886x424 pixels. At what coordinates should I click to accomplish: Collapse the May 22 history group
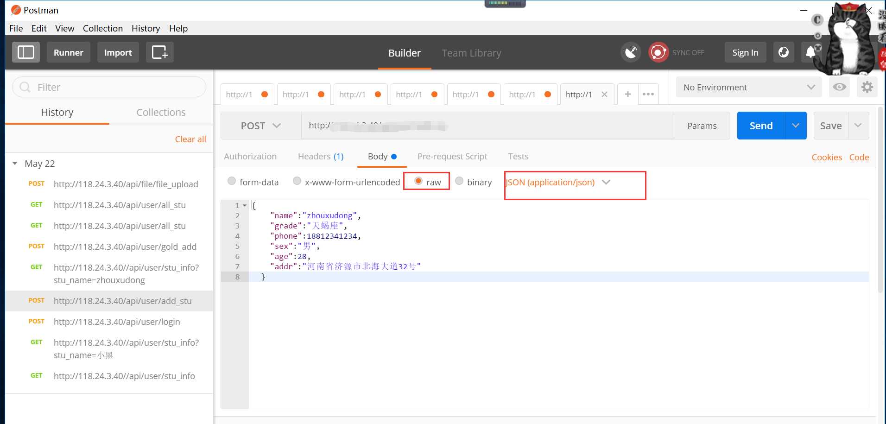point(15,164)
